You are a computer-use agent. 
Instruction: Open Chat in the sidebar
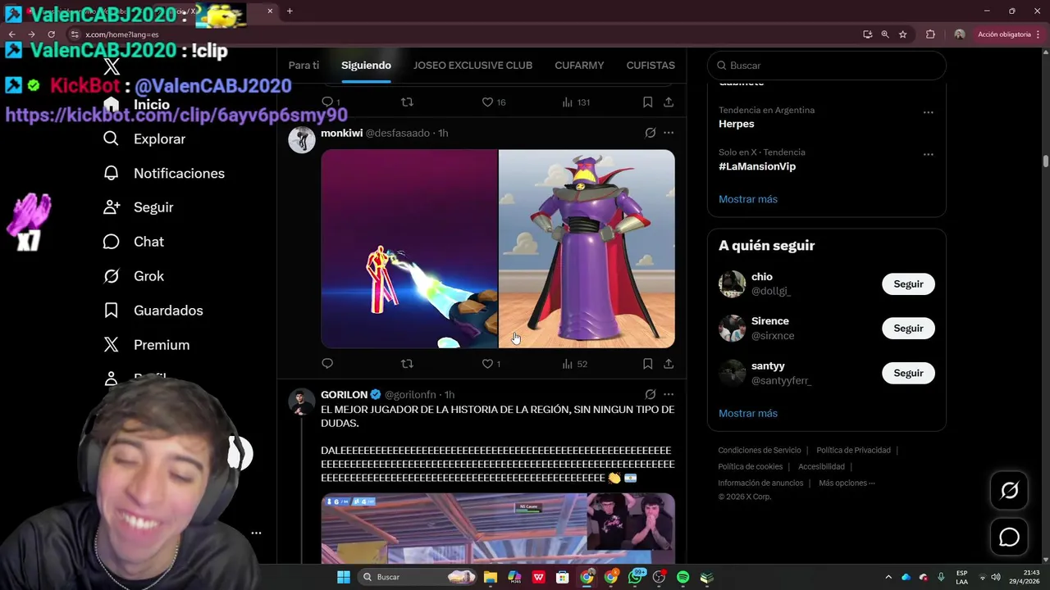click(x=134, y=242)
